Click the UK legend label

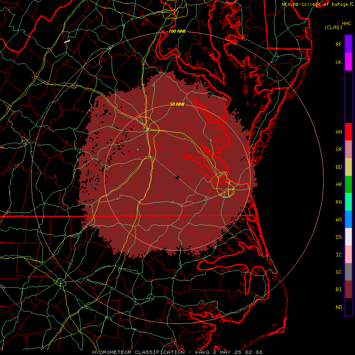(338, 62)
